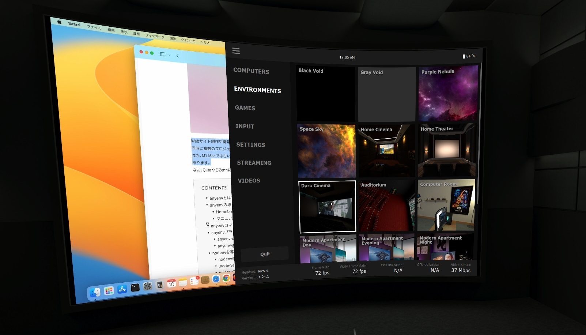The height and width of the screenshot is (335, 586).
Task: Toggle Safari's sidebar panel
Action: point(163,54)
